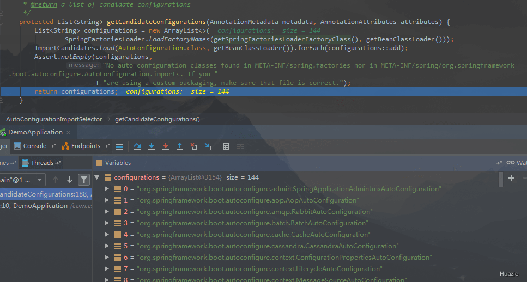Expand element 5 CassandraAutoConfiguration
The height and width of the screenshot is (282, 527).
[106, 246]
